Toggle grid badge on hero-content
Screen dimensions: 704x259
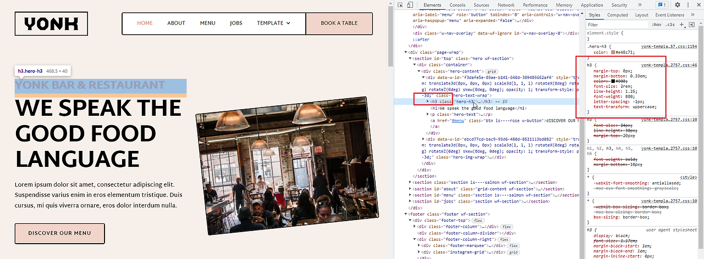tap(491, 71)
